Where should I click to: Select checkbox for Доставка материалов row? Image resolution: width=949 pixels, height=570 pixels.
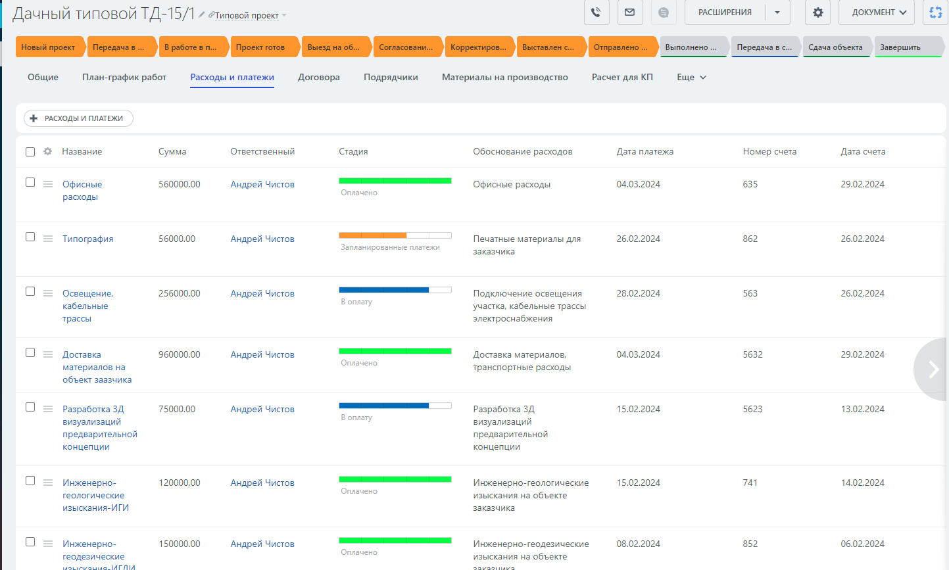tap(30, 353)
